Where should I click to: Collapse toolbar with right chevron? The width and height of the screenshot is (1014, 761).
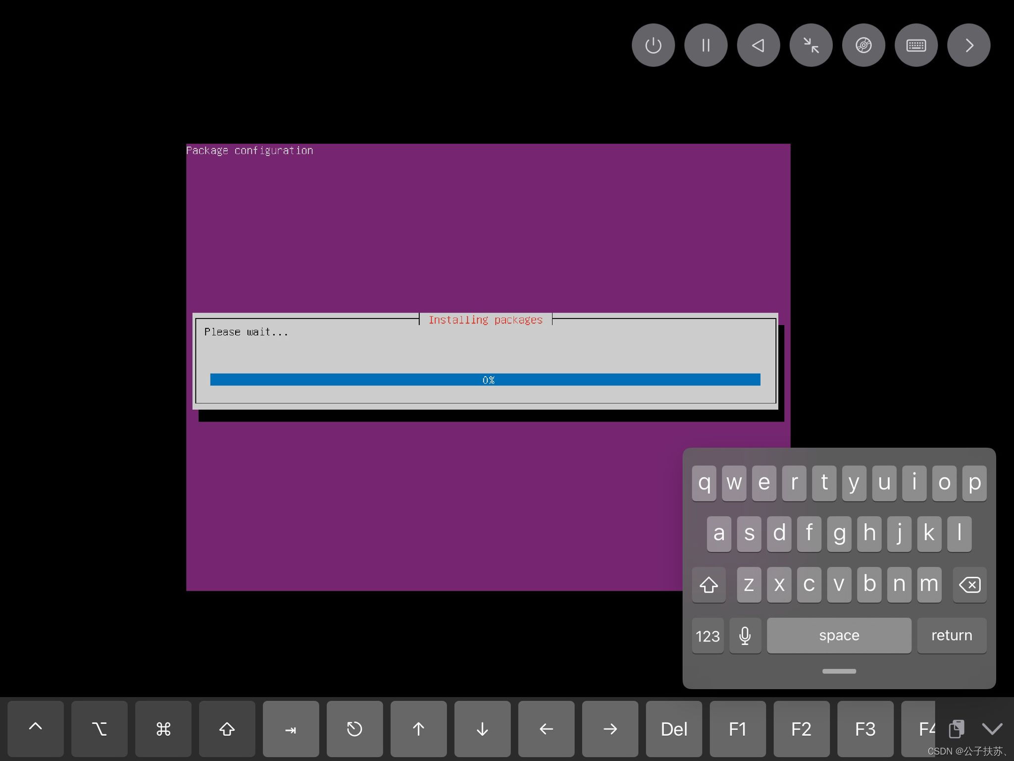click(x=968, y=45)
